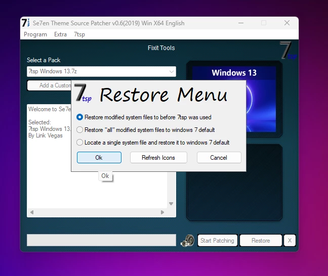This screenshot has width=328, height=276.
Task: Open the 7tsp menu
Action: tap(79, 34)
